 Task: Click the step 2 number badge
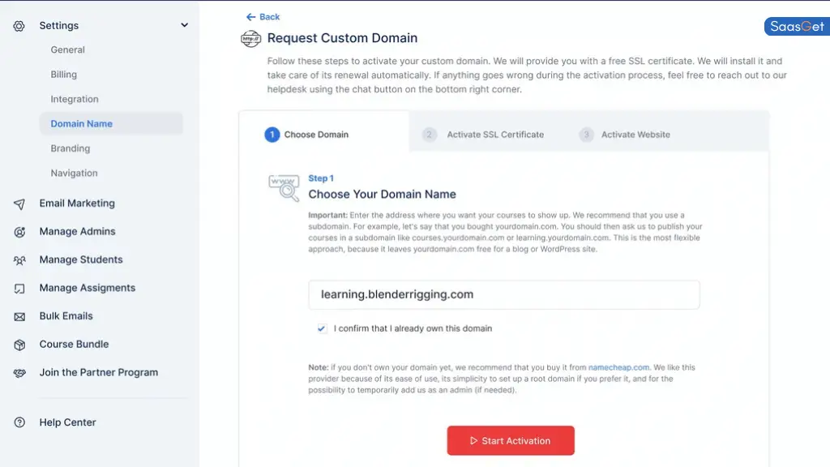[x=430, y=135]
